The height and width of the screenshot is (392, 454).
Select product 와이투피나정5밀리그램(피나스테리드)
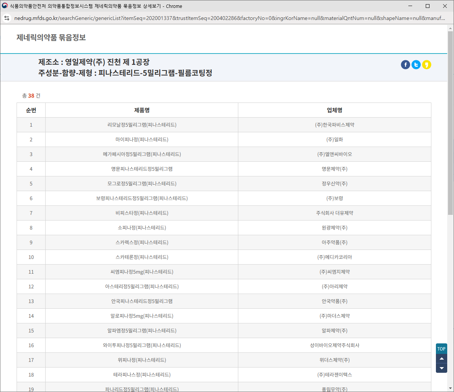point(142,345)
